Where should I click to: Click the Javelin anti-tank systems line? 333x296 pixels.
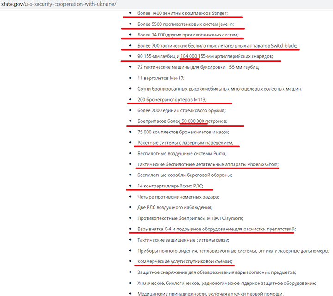pos(185,24)
